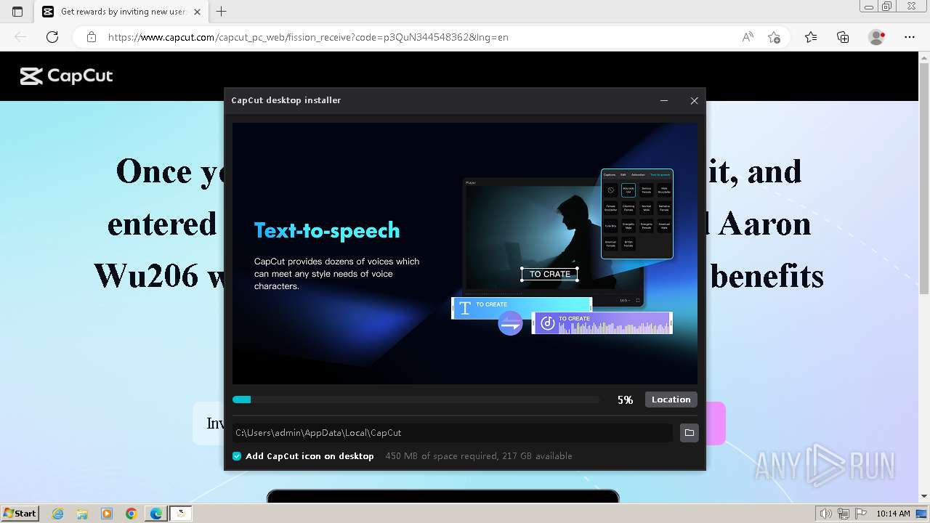Click the 450 MB space required text

(x=479, y=456)
